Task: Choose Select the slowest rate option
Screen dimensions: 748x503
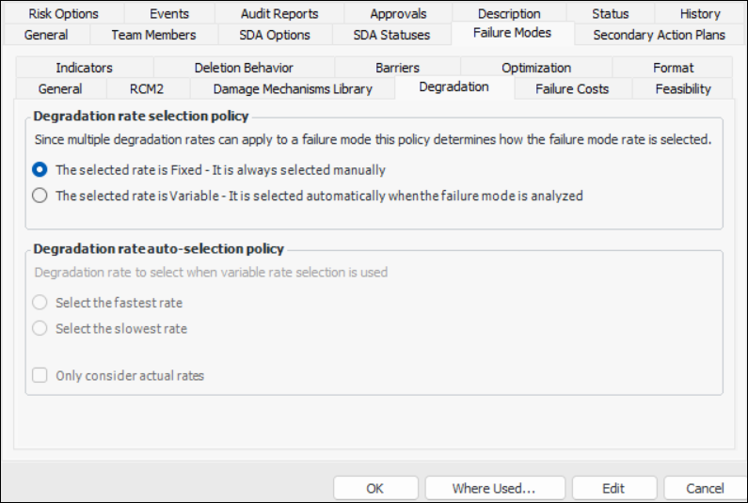Action: 40,328
